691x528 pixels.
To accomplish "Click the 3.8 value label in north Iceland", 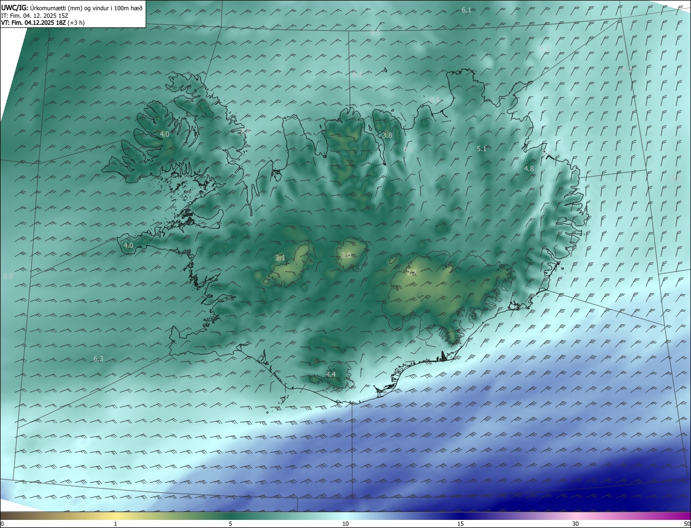I will [x=387, y=135].
